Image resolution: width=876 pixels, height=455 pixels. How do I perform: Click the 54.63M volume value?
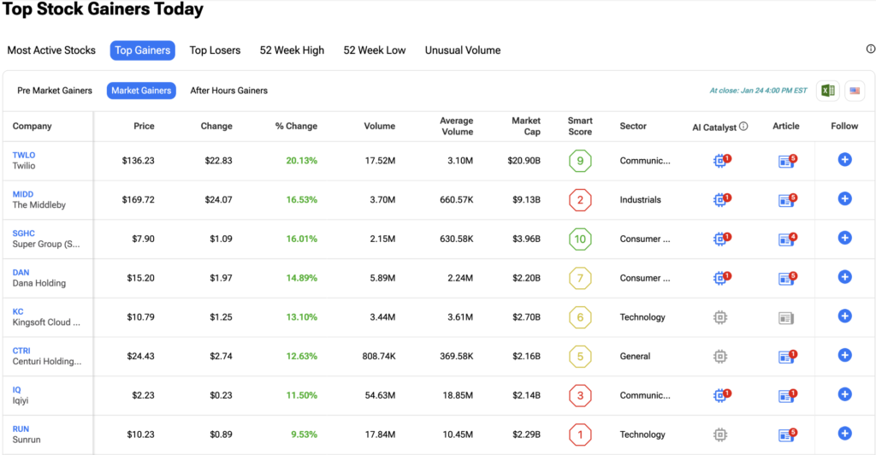pos(380,395)
